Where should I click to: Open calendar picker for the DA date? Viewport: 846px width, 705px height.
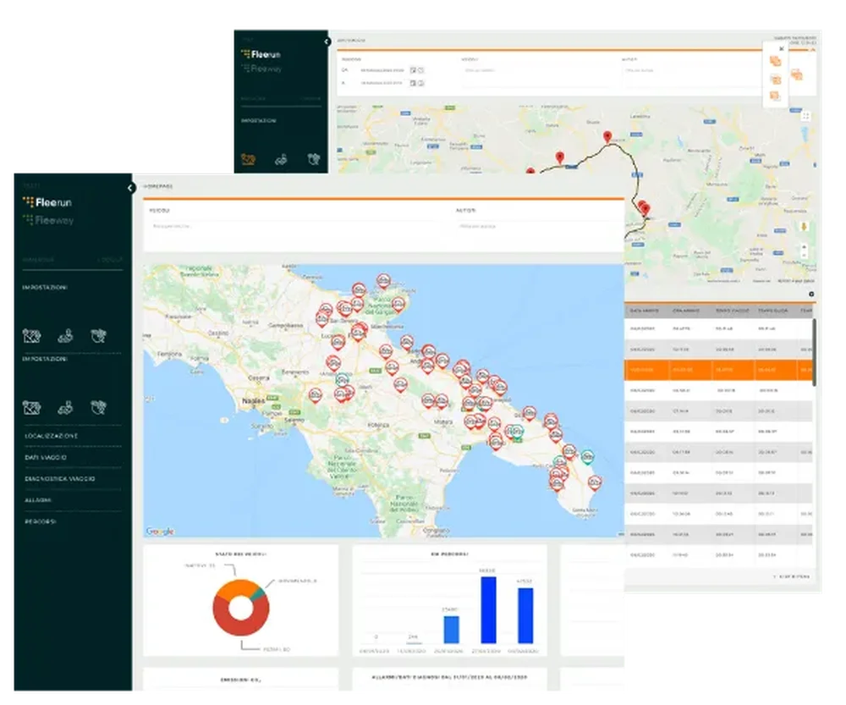point(413,70)
